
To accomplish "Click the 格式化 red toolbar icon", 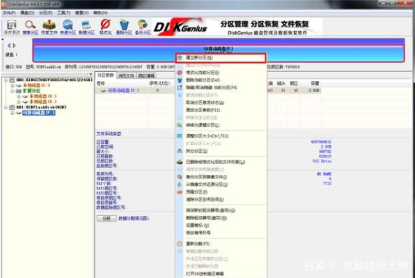I will point(105,27).
